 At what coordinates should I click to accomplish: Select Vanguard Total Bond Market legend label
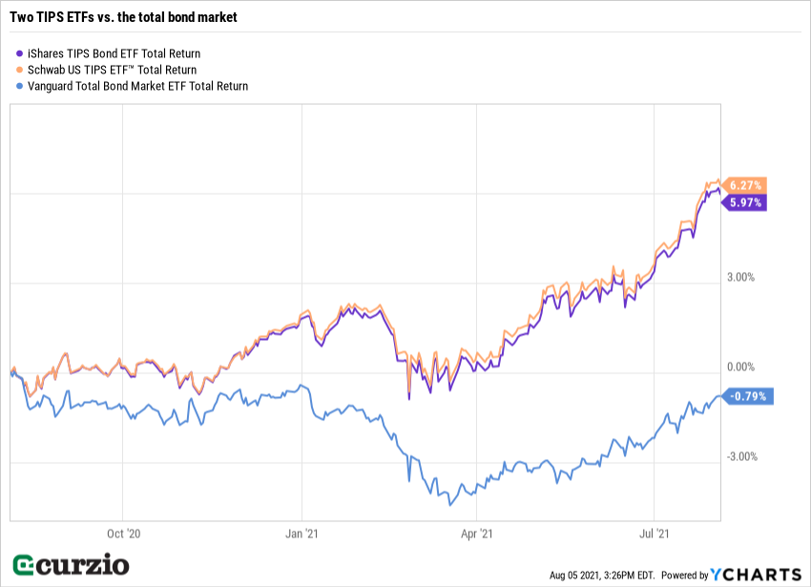137,86
